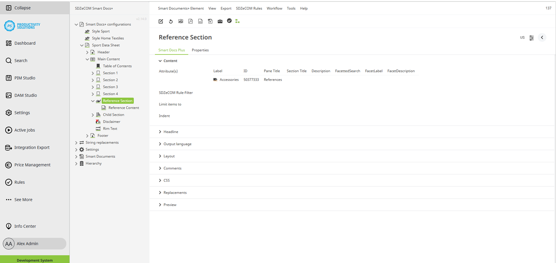This screenshot has width=556, height=263.
Task: Click the US language selector
Action: pyautogui.click(x=522, y=37)
